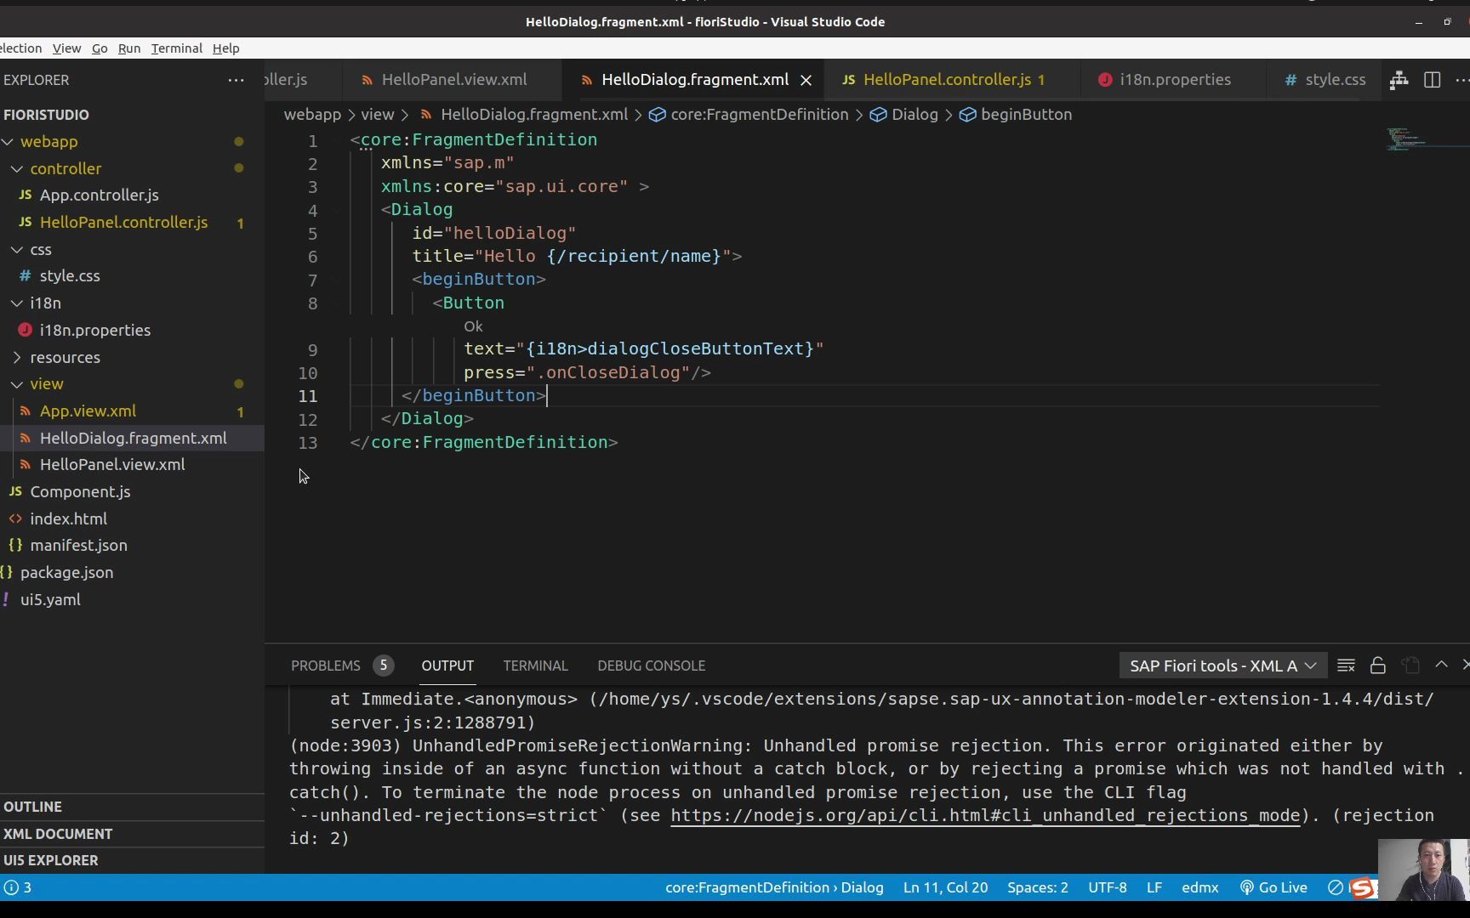
Task: Split the editor to the right
Action: 1433,80
